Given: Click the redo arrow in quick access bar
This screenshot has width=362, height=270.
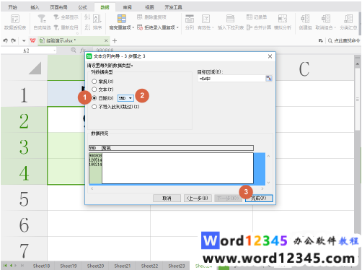Looking at the screenshot, I should coord(14,40).
